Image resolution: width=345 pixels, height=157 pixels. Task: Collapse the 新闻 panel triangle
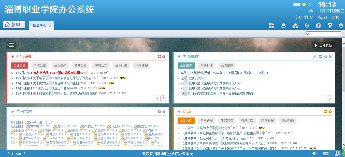(x=179, y=112)
